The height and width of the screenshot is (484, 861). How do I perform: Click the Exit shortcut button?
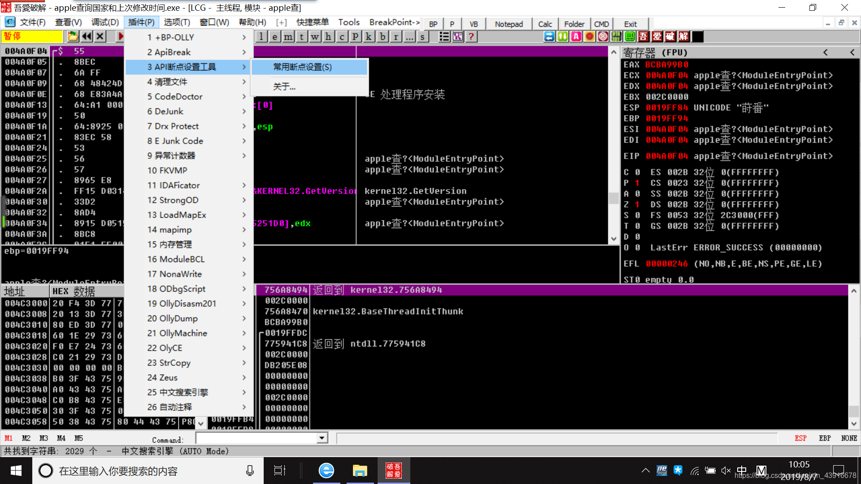pyautogui.click(x=630, y=24)
